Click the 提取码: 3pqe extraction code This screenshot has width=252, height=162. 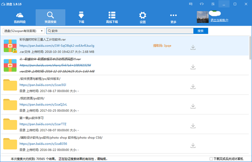click(x=162, y=46)
